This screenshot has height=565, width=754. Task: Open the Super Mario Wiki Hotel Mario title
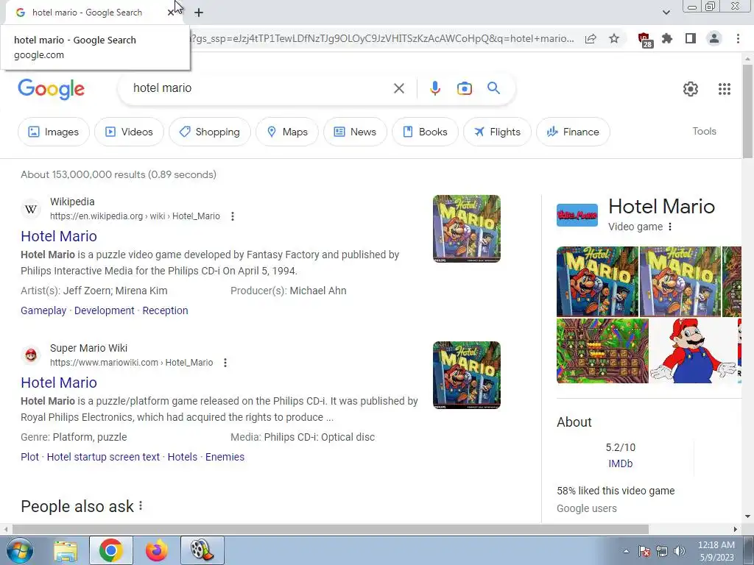(59, 383)
